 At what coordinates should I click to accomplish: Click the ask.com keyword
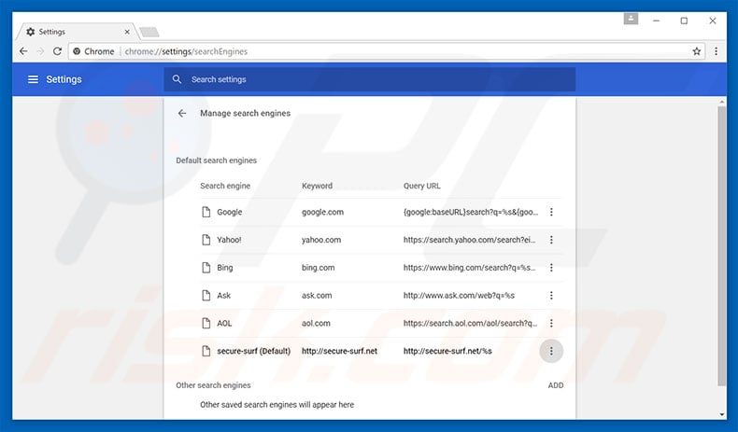coord(317,295)
